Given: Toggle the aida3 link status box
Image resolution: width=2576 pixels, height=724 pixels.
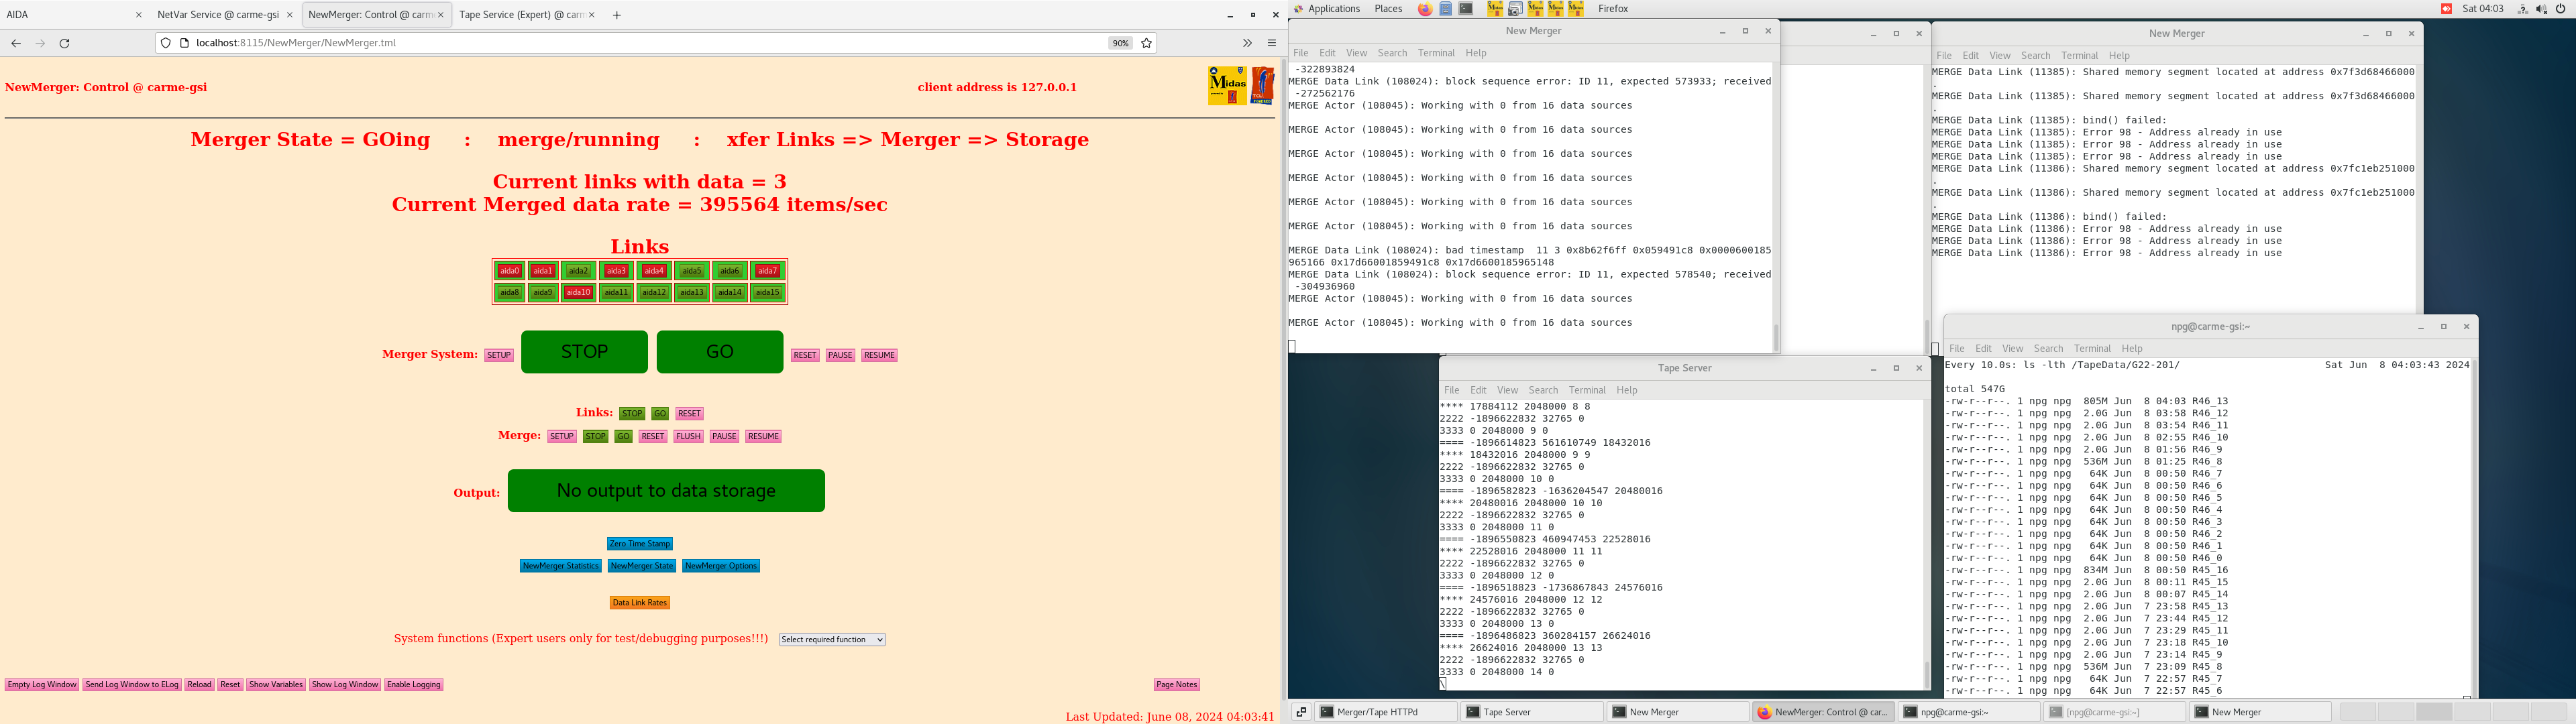Looking at the screenshot, I should pos(616,271).
